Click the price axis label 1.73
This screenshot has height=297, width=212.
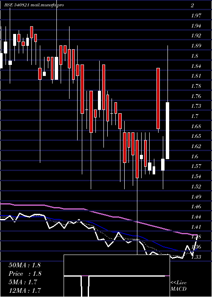[196, 106]
